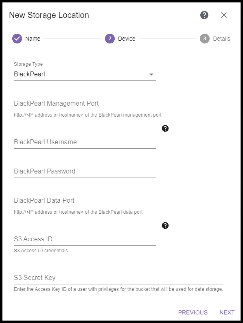Screen dimensions: 243x323
Task: Open dialog help question mark icon
Action: point(204,15)
